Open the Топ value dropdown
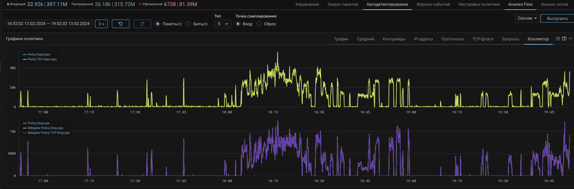 click(223, 24)
